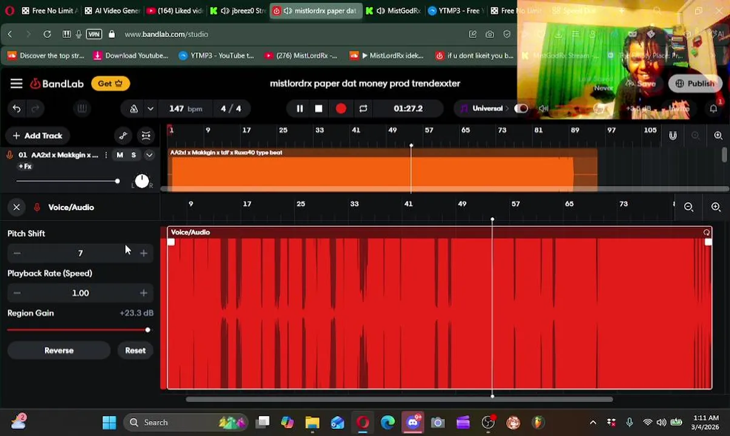Increase Pitch Shift with plus
Screen dimensions: 730x436
coord(144,253)
